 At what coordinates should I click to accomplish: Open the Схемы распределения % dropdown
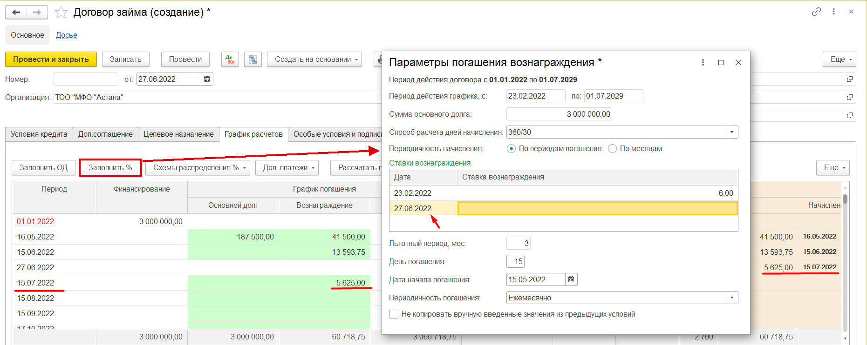(x=198, y=168)
